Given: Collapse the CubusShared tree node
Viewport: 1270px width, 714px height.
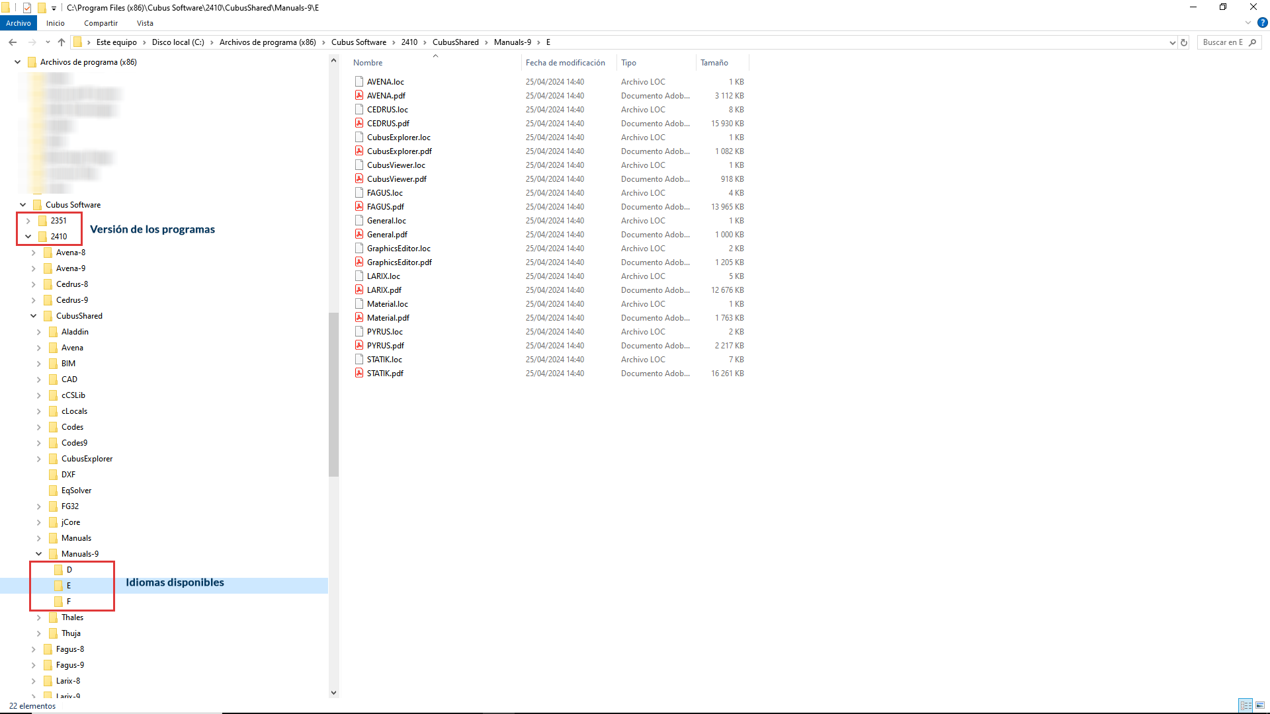Looking at the screenshot, I should pos(33,316).
